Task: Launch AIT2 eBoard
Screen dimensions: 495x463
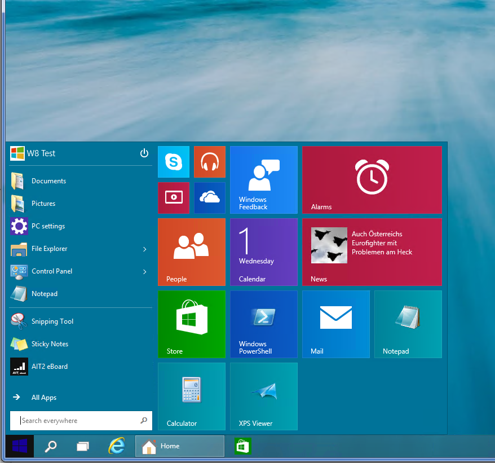Action: pos(81,367)
